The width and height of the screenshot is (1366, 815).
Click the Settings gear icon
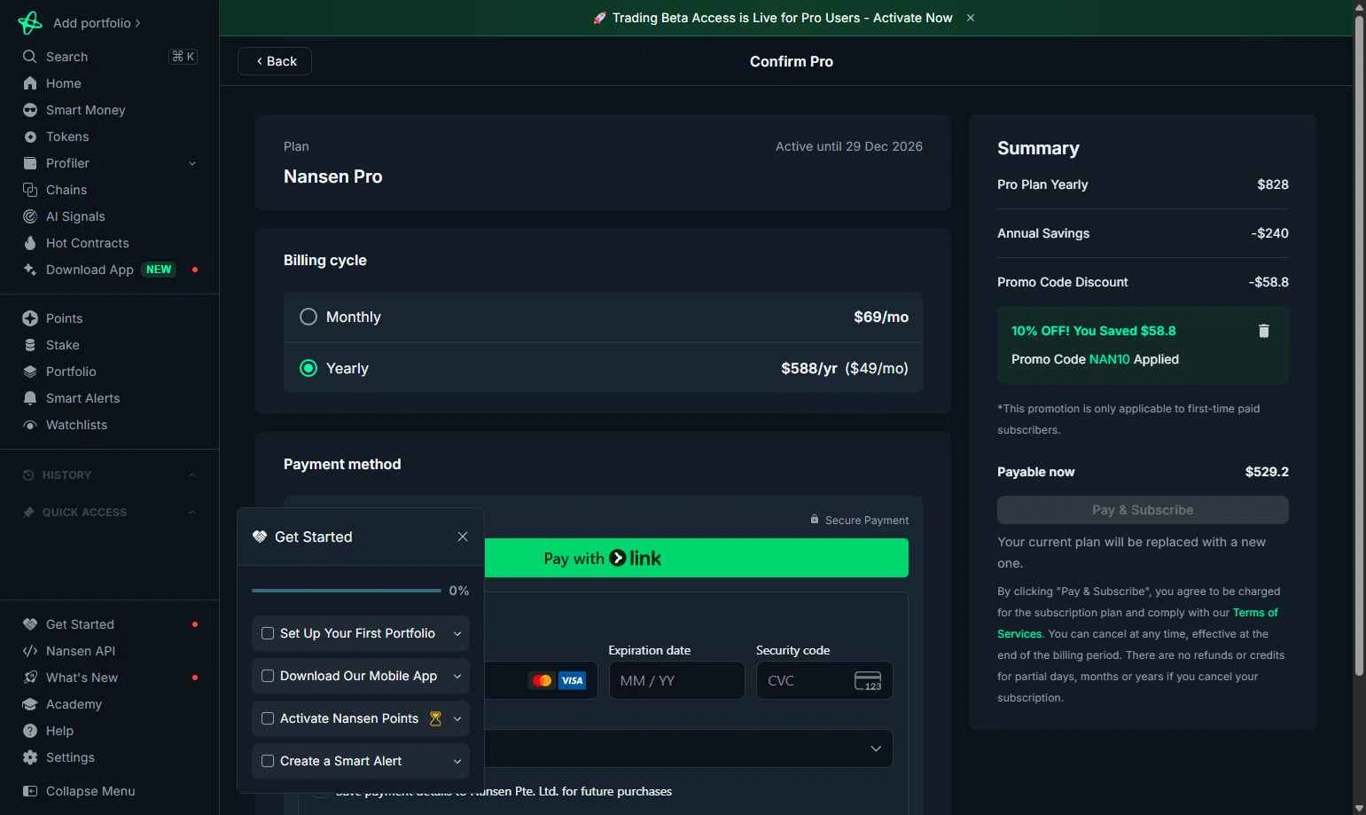click(x=30, y=757)
